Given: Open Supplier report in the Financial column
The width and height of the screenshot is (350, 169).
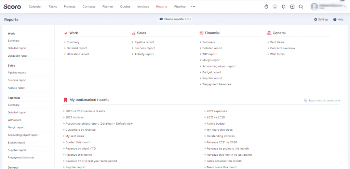Looking at the screenshot, I should click(212, 78).
